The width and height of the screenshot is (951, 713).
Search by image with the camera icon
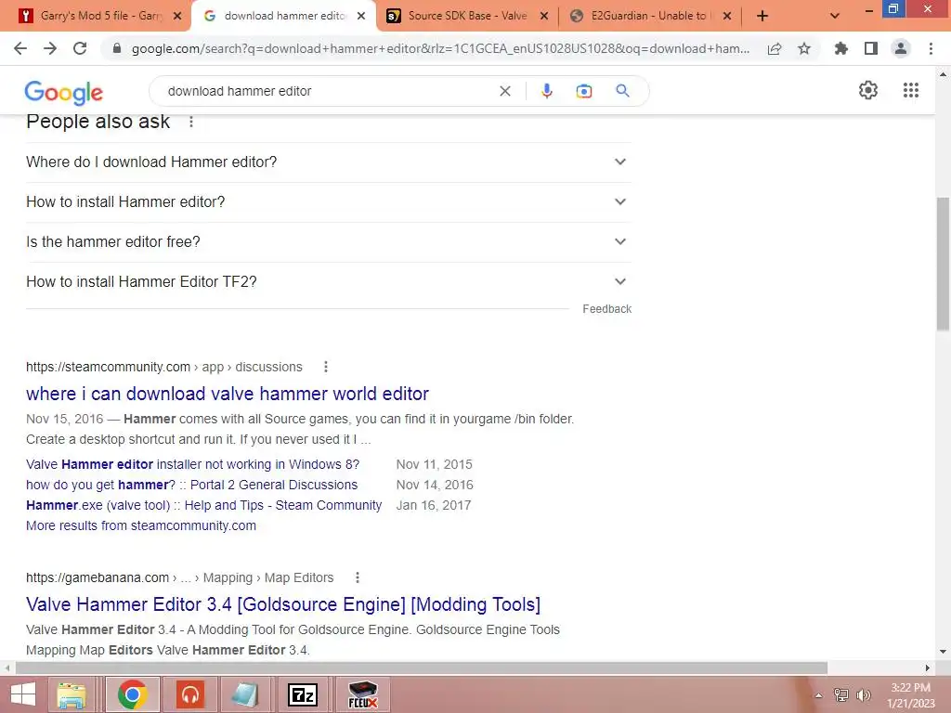coord(584,91)
